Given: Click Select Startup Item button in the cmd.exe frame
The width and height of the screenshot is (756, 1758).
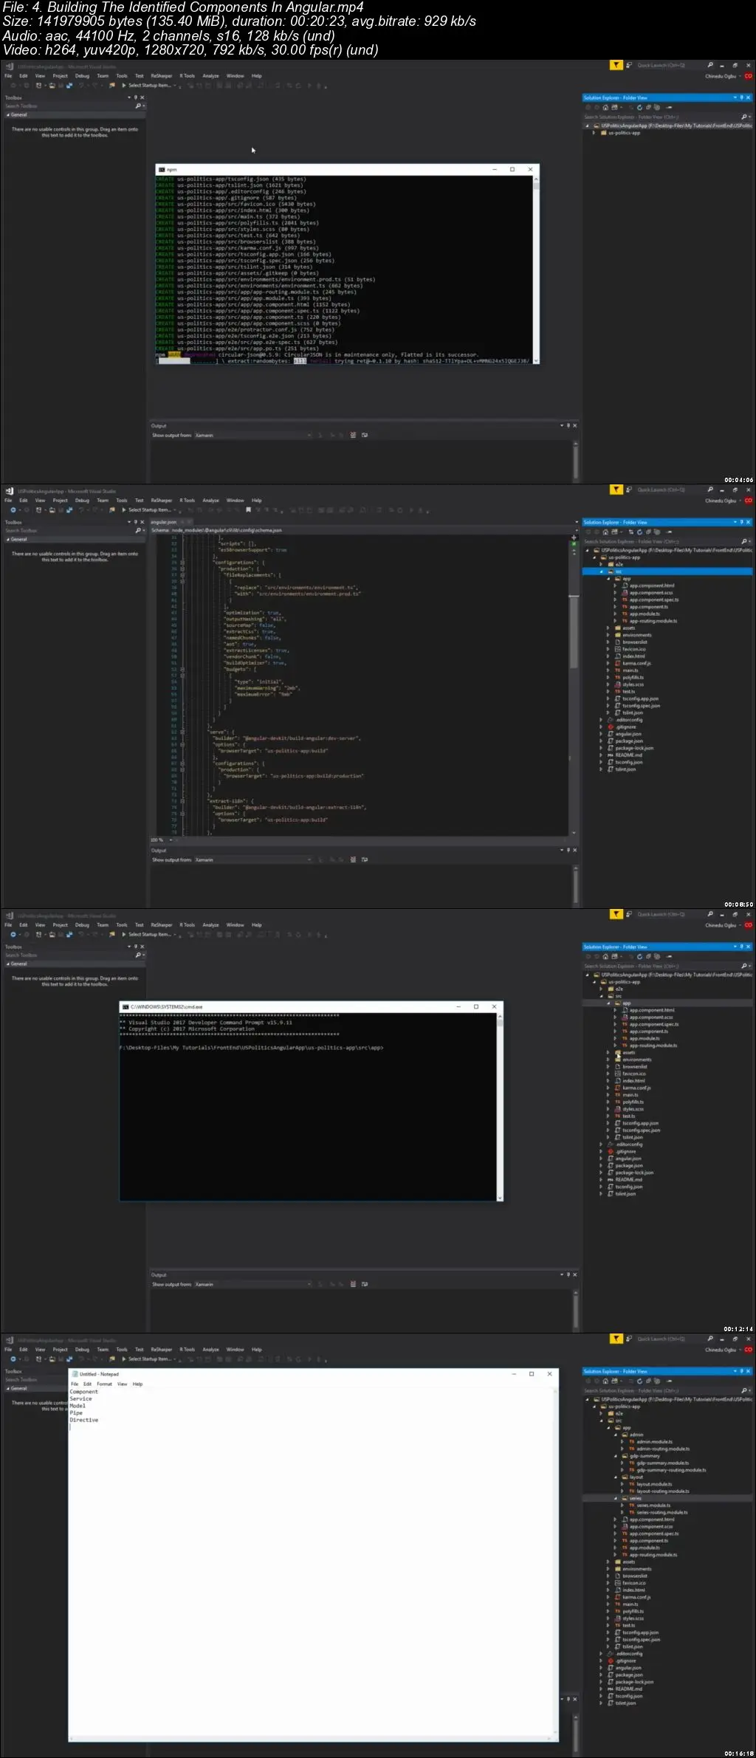Looking at the screenshot, I should coord(150,935).
